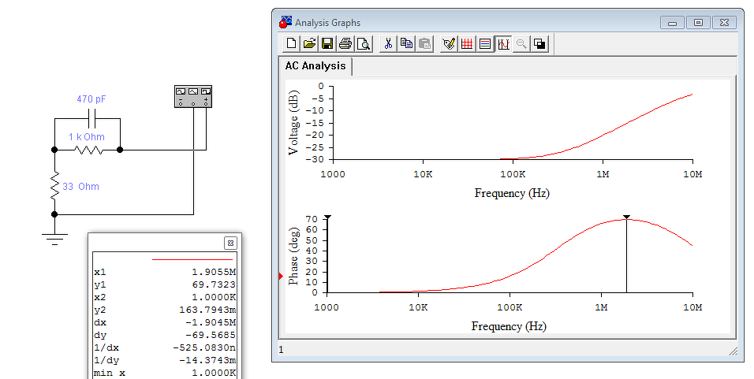
Task: Cut selection with scissors icon
Action: point(388,43)
